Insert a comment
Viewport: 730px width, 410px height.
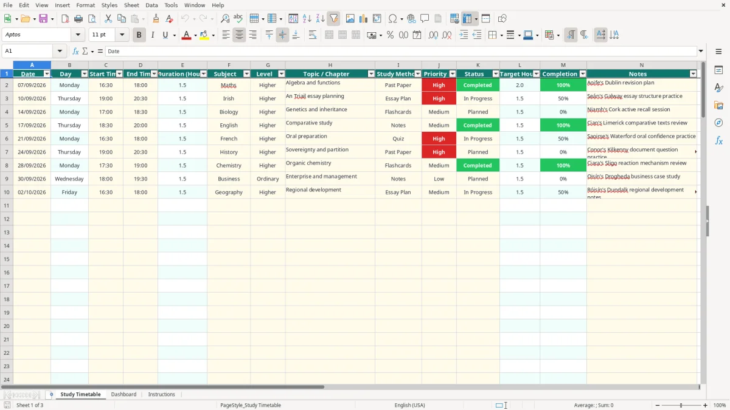[425, 19]
